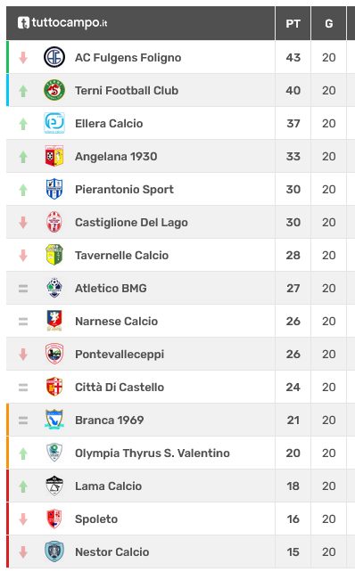Sort table by PT column header

click(293, 24)
